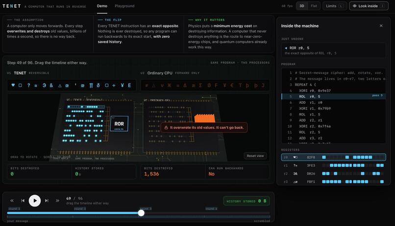Select highlighted program line ROL r0, 5

[334, 96]
